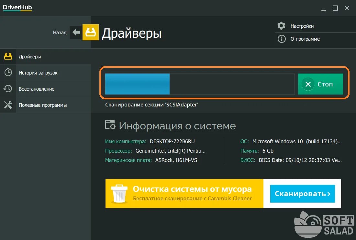Select Восстановление in the sidebar
Image resolution: width=356 pixels, height=240 pixels.
45,89
